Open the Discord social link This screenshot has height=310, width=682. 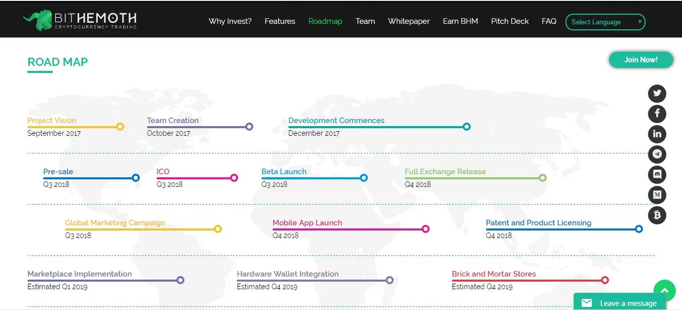pos(657,174)
